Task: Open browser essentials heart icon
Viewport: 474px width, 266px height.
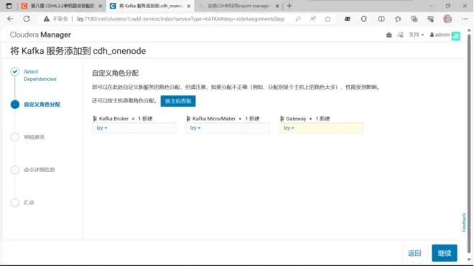Action: (x=431, y=19)
